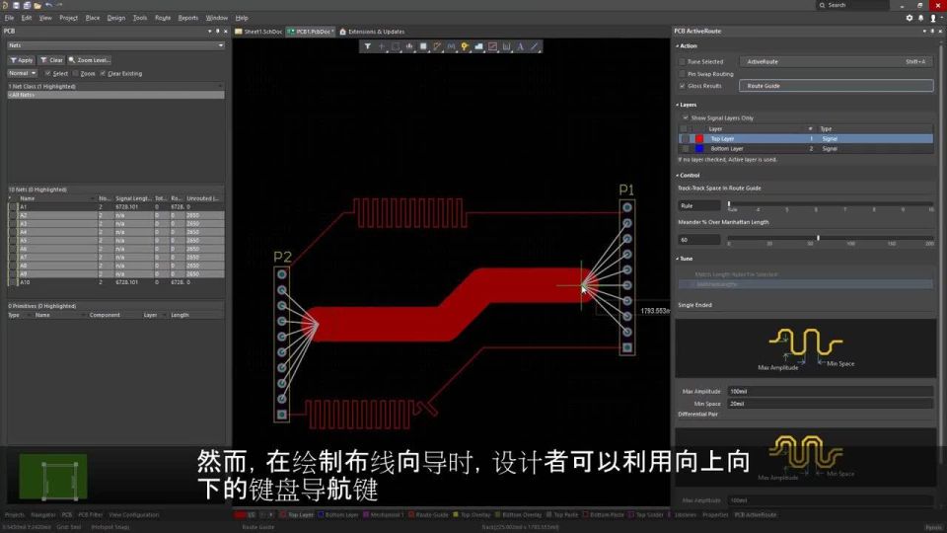Open the align objects tool in the active bar
The height and width of the screenshot is (533, 947).
[408, 46]
